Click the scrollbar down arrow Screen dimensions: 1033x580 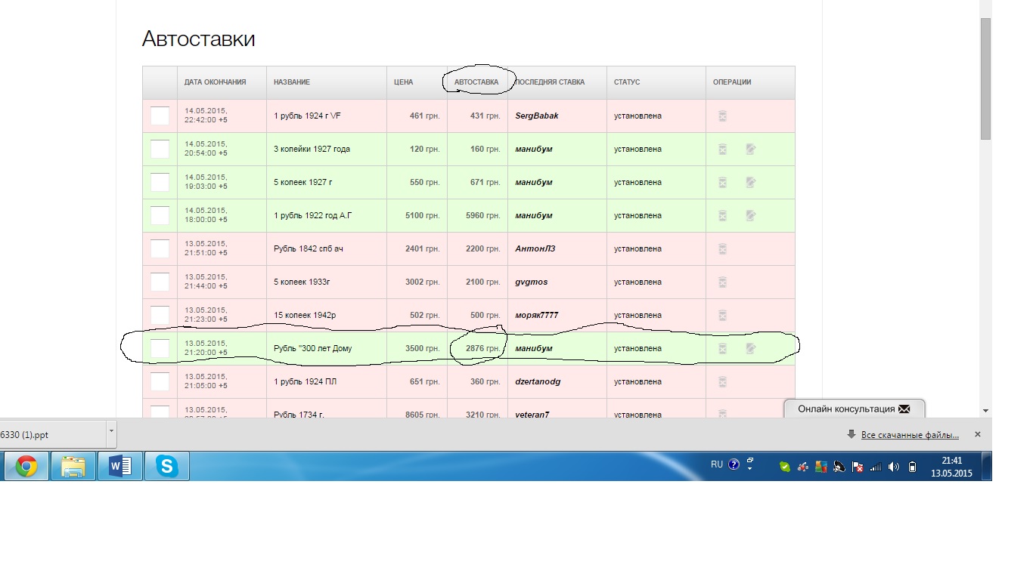coord(985,411)
